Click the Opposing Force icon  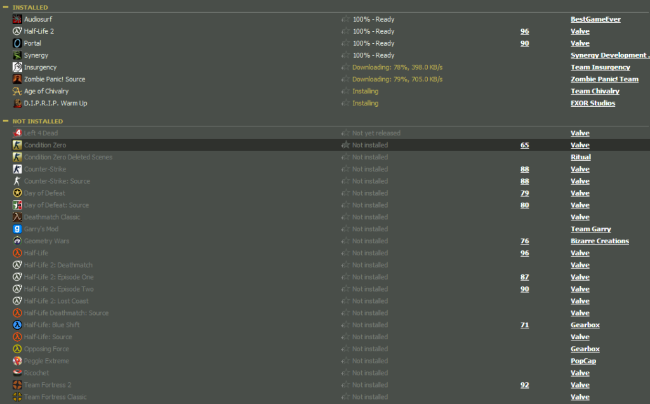point(17,349)
